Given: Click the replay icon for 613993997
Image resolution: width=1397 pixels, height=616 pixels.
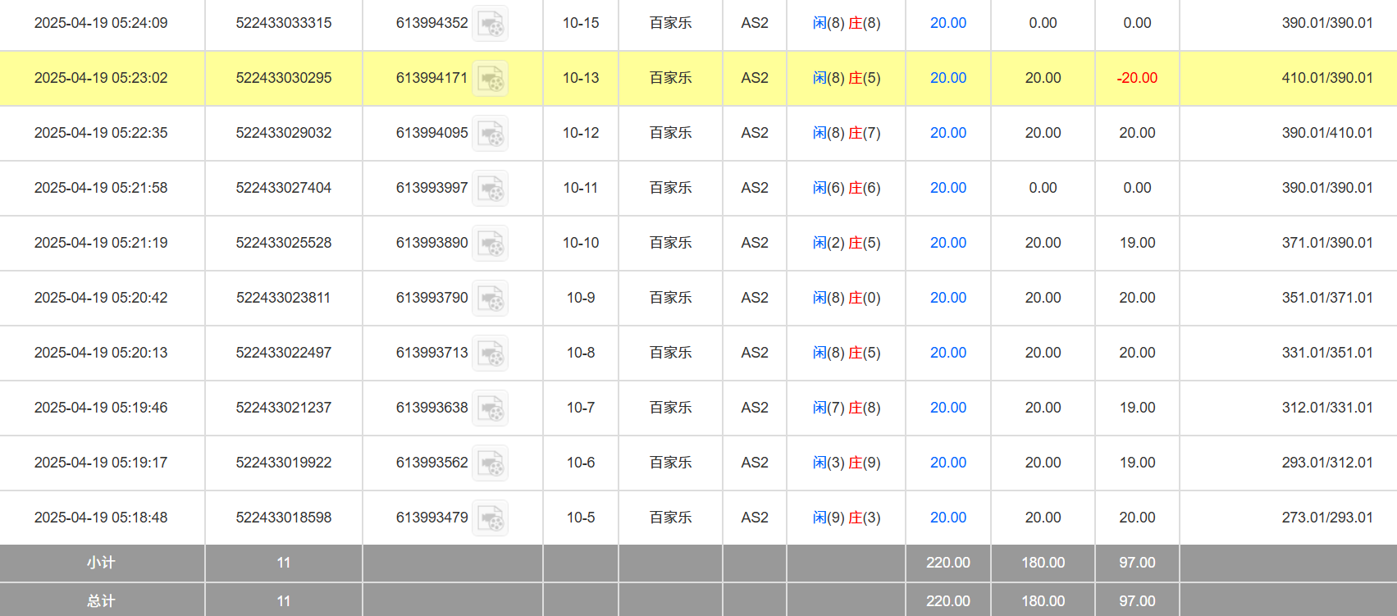Looking at the screenshot, I should [491, 189].
